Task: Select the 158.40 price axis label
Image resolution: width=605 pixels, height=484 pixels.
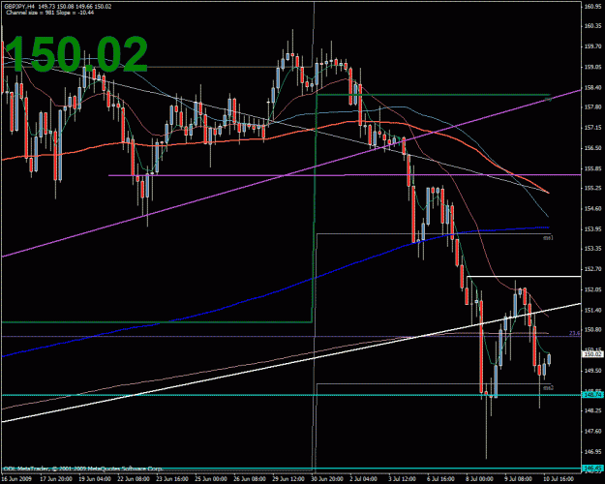Action: (x=592, y=87)
